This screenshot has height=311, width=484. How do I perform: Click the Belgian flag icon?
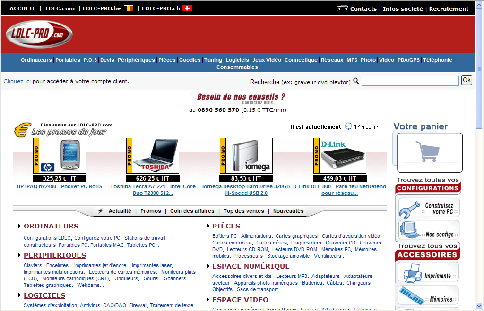(129, 8)
